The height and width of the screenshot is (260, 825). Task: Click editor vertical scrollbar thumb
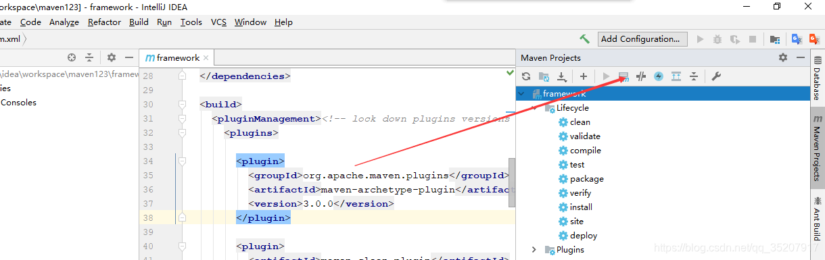[512, 183]
